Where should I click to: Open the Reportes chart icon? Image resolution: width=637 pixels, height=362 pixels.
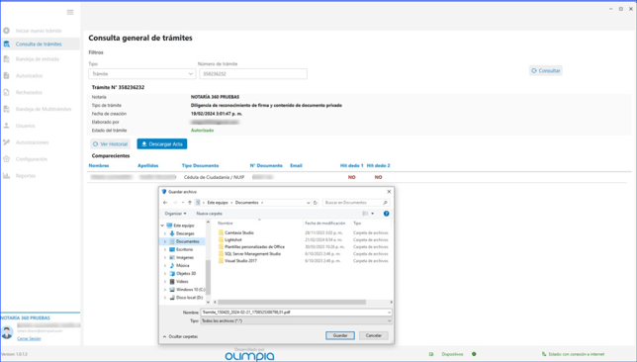point(7,176)
